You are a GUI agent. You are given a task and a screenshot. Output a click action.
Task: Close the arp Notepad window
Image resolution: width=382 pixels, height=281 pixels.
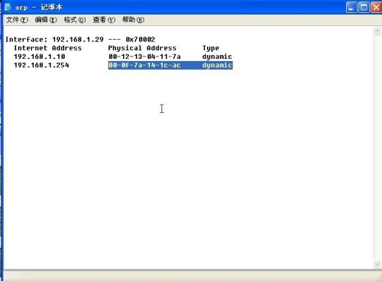pyautogui.click(x=376, y=7)
